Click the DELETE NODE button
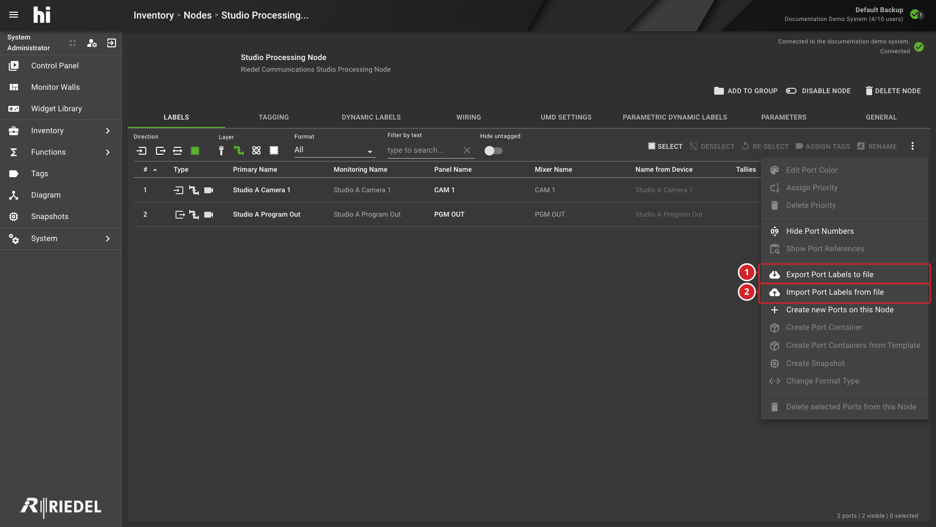Image resolution: width=936 pixels, height=527 pixels. (x=893, y=91)
